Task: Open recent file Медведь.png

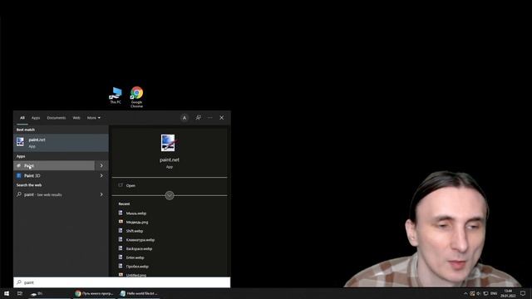Action: [x=137, y=222]
